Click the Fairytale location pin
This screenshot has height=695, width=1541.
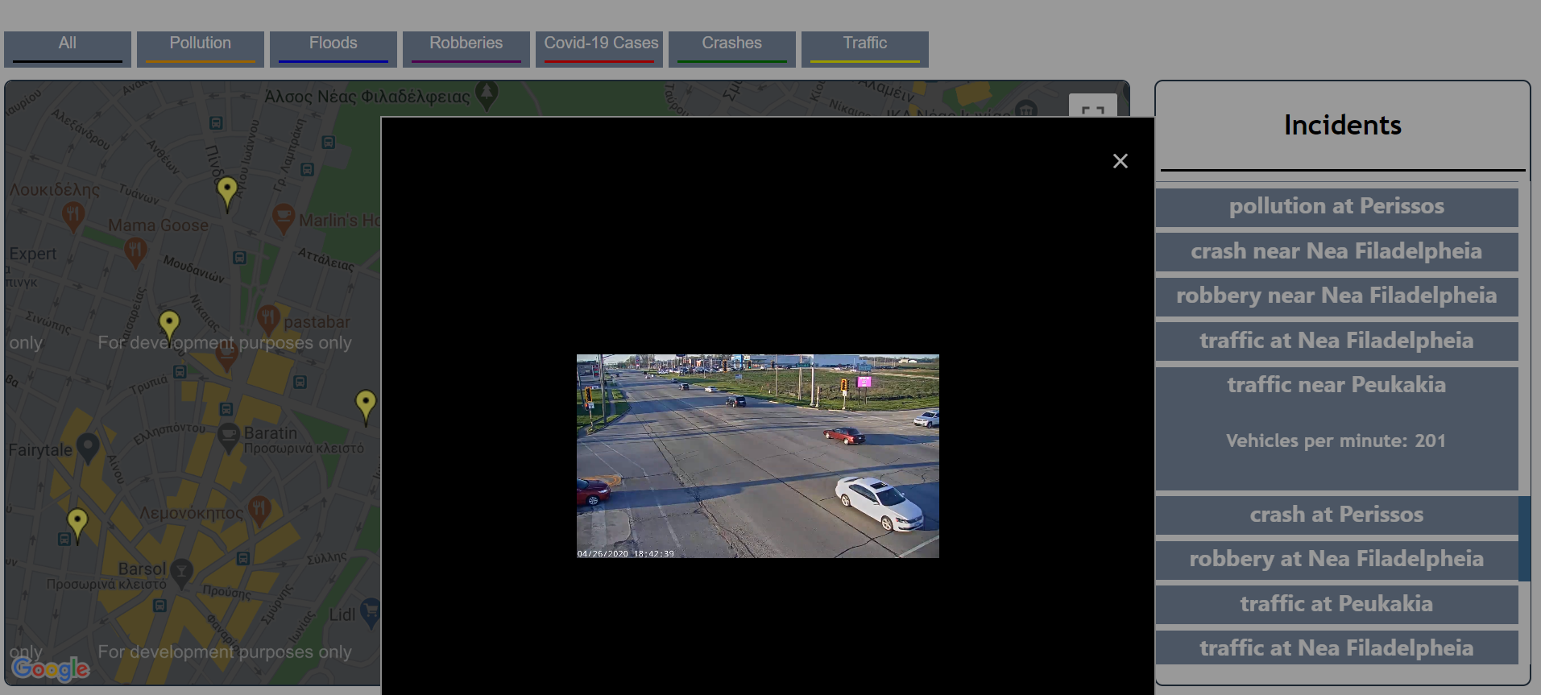[88, 448]
